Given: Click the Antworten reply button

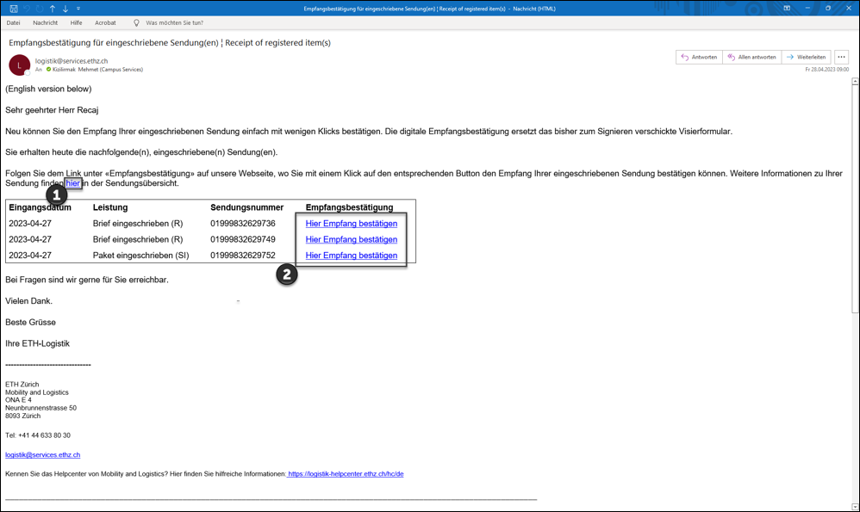Looking at the screenshot, I should click(x=700, y=57).
